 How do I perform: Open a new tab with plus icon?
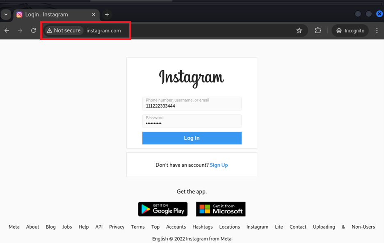tap(107, 14)
